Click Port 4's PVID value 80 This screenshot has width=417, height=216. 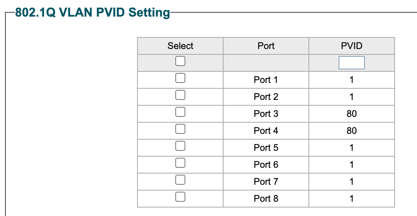[351, 131]
